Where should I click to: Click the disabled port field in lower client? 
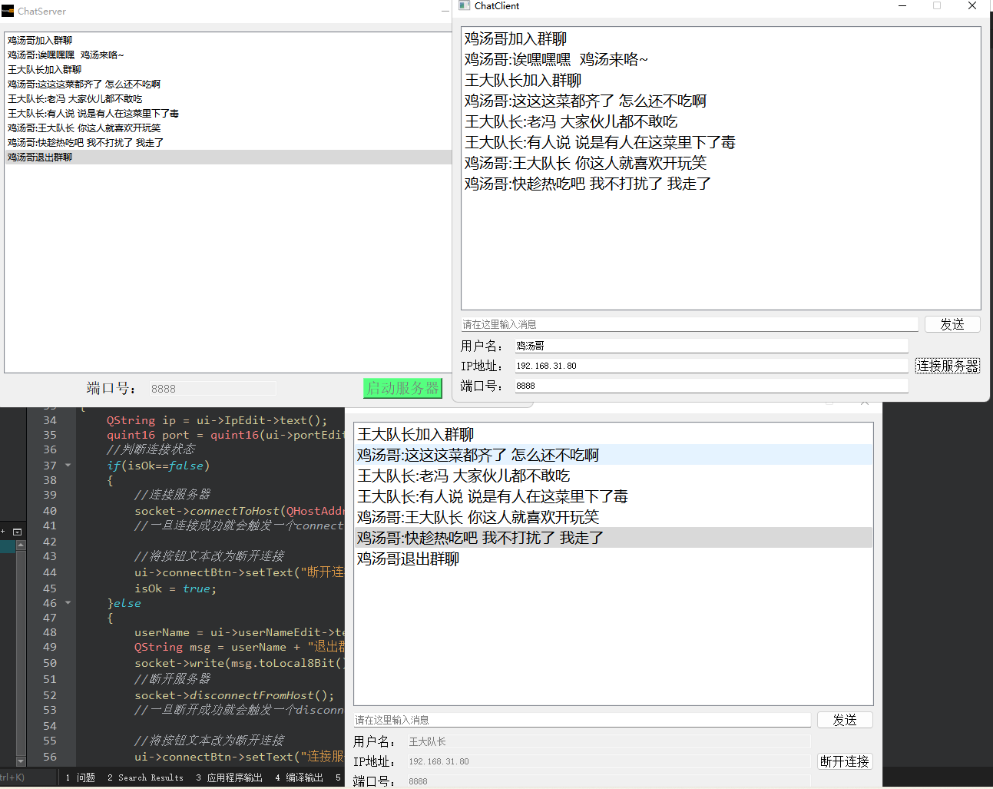609,781
